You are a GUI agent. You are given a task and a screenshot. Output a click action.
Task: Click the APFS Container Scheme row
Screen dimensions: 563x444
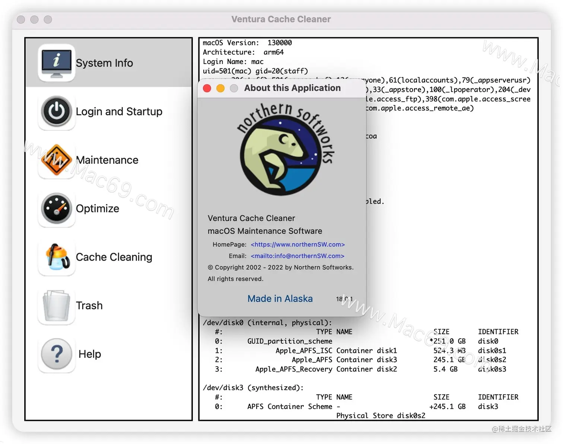coord(357,406)
